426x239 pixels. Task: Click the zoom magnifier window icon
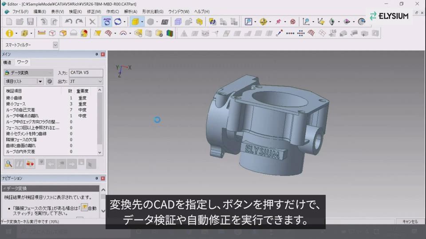(248, 21)
